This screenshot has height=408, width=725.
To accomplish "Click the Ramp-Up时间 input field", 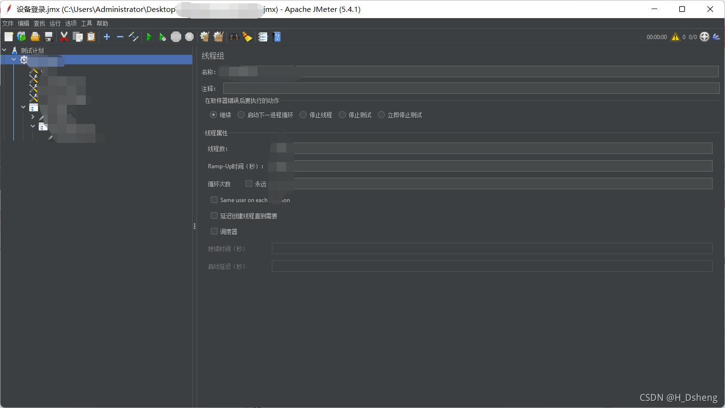I will tap(492, 166).
